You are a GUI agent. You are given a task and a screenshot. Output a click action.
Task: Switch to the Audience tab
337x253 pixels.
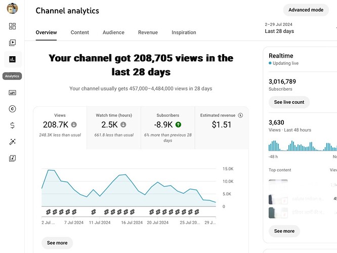113,32
